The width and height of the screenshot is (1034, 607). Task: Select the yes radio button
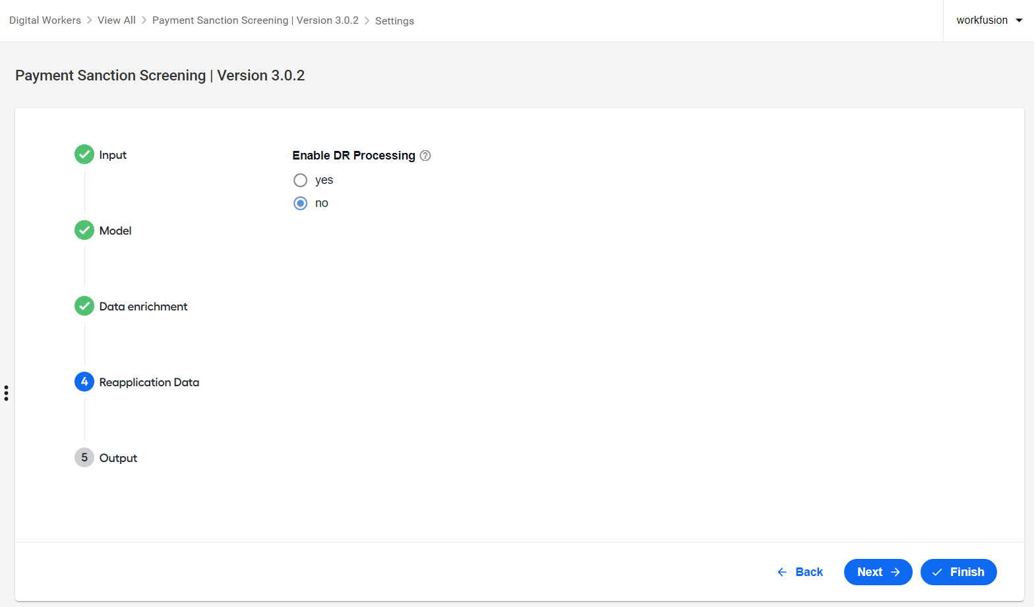pyautogui.click(x=300, y=180)
